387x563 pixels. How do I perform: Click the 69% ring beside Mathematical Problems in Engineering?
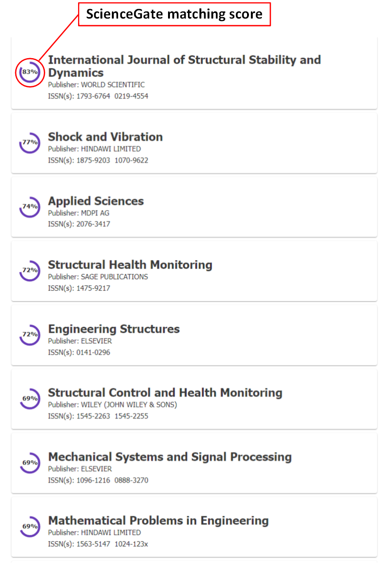pyautogui.click(x=30, y=527)
